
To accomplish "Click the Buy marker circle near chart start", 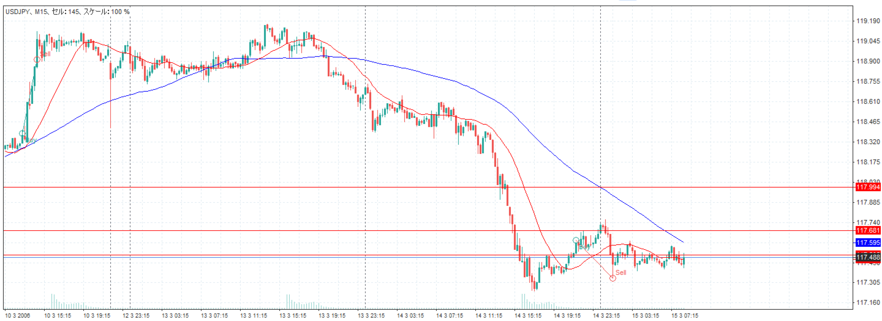I will point(22,133).
